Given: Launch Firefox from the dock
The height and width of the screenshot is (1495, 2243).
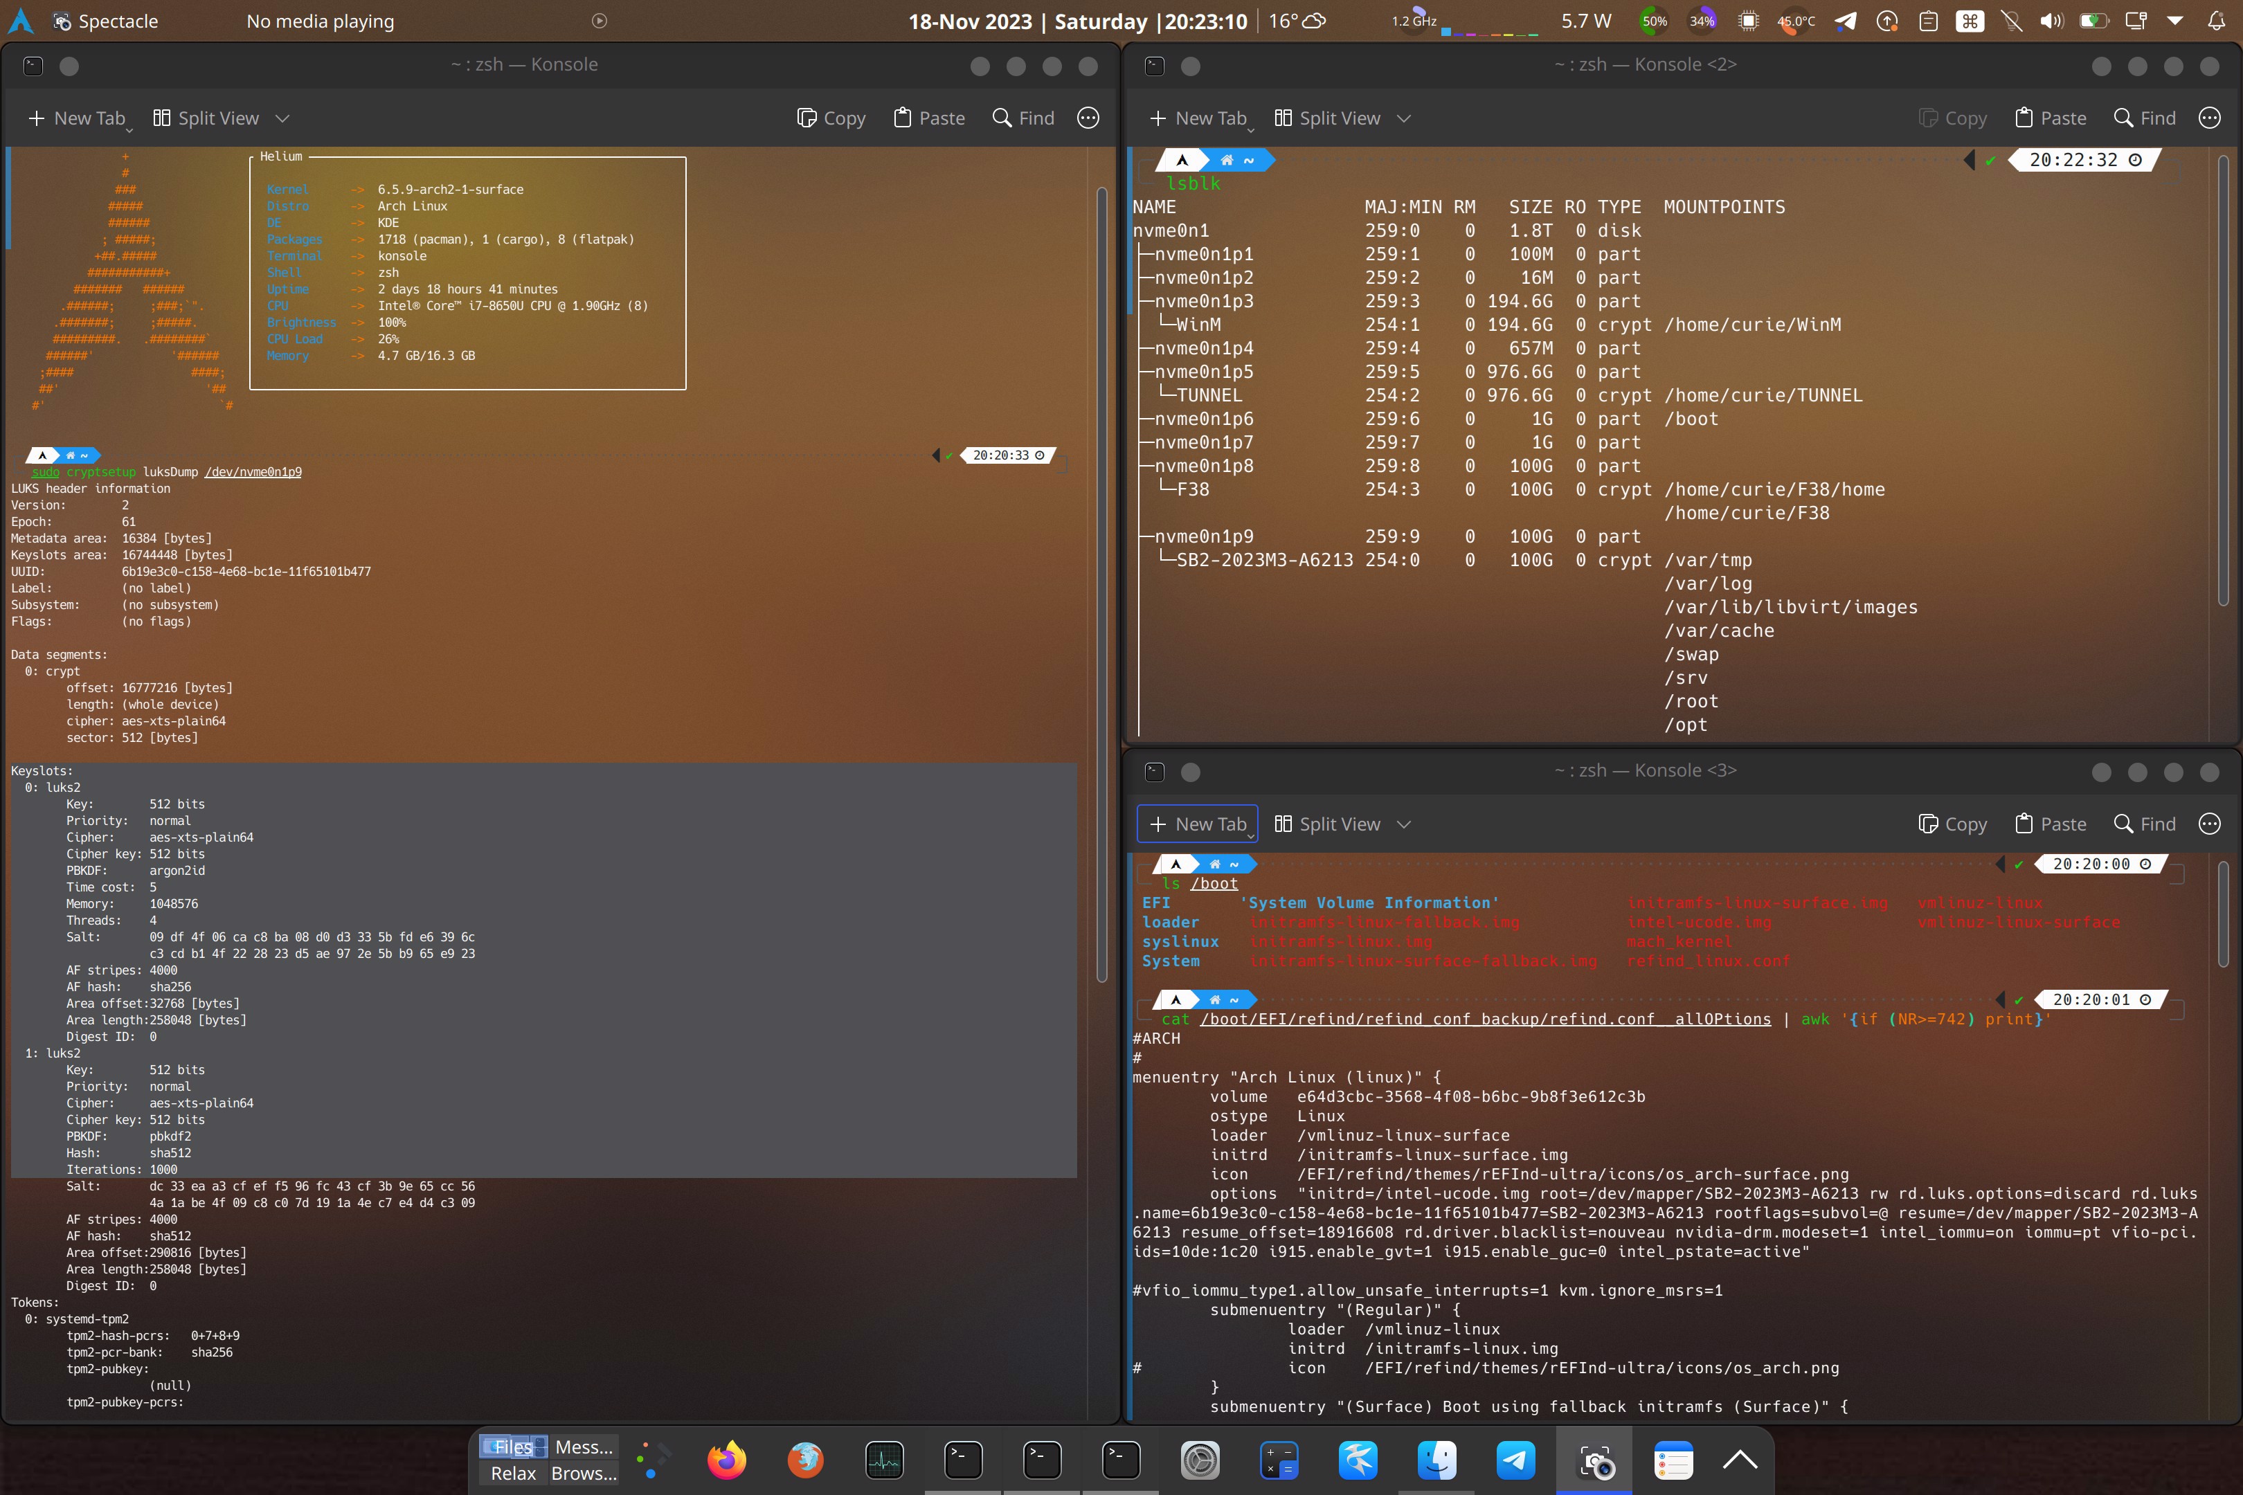Looking at the screenshot, I should pyautogui.click(x=727, y=1460).
